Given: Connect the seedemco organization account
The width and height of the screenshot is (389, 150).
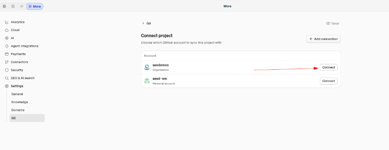Looking at the screenshot, I should coord(329,67).
